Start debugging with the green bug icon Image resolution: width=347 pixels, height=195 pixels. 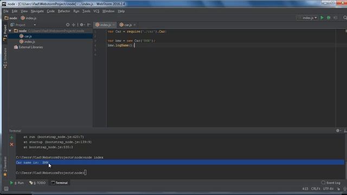pos(329,18)
